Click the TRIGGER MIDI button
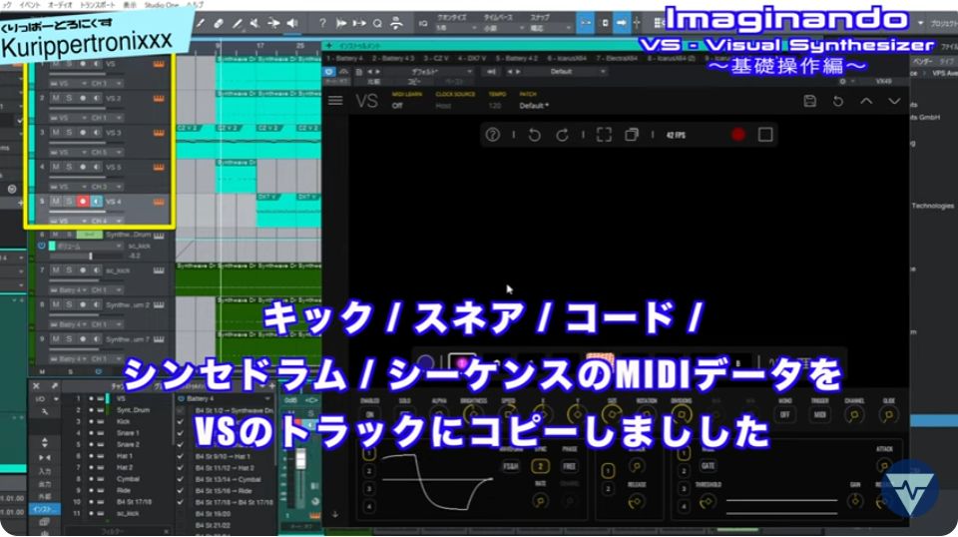The height and width of the screenshot is (537, 958). coord(820,415)
